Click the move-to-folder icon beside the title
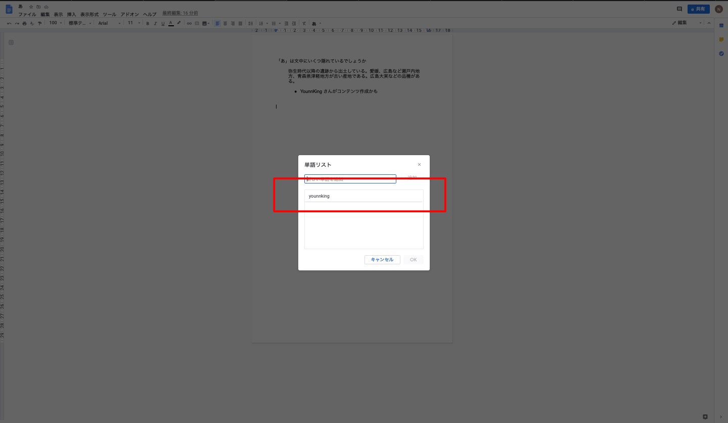This screenshot has width=728, height=423. [x=38, y=7]
